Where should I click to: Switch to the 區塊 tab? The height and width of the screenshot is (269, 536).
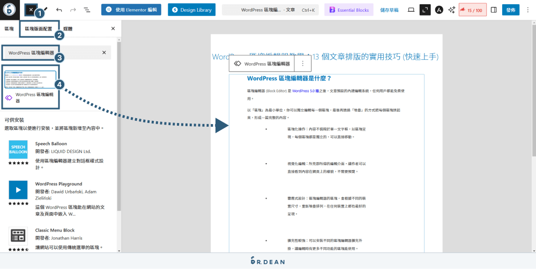(9, 29)
